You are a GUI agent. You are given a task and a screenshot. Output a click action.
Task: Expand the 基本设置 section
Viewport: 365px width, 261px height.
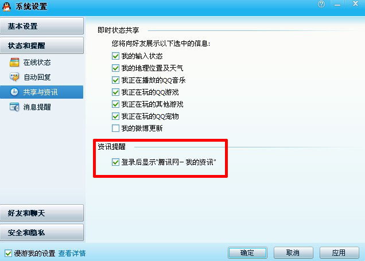point(42,26)
